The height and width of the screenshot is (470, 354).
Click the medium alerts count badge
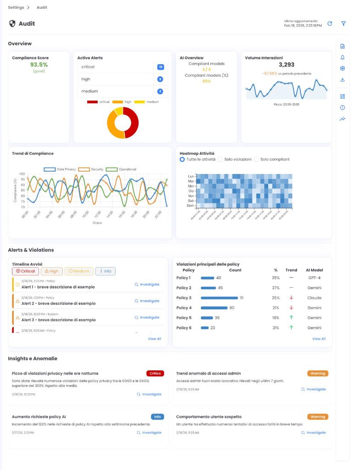pos(160,91)
